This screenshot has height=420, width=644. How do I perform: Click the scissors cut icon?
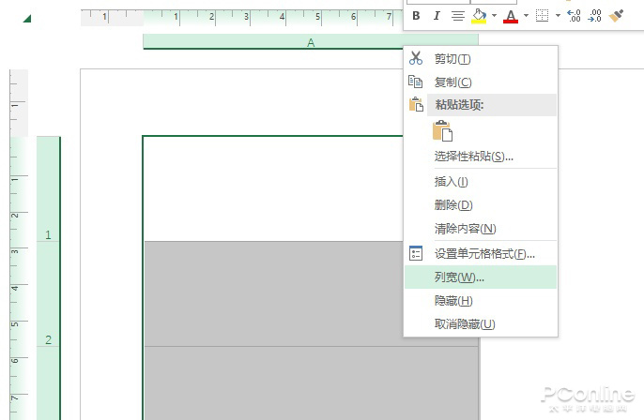click(x=416, y=59)
